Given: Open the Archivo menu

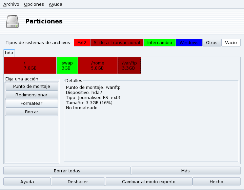Looking at the screenshot, I should [11, 4].
